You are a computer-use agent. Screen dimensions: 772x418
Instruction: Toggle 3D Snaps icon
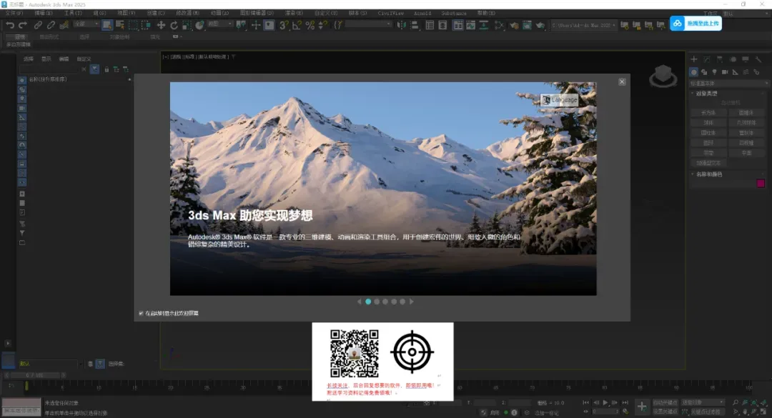point(284,25)
